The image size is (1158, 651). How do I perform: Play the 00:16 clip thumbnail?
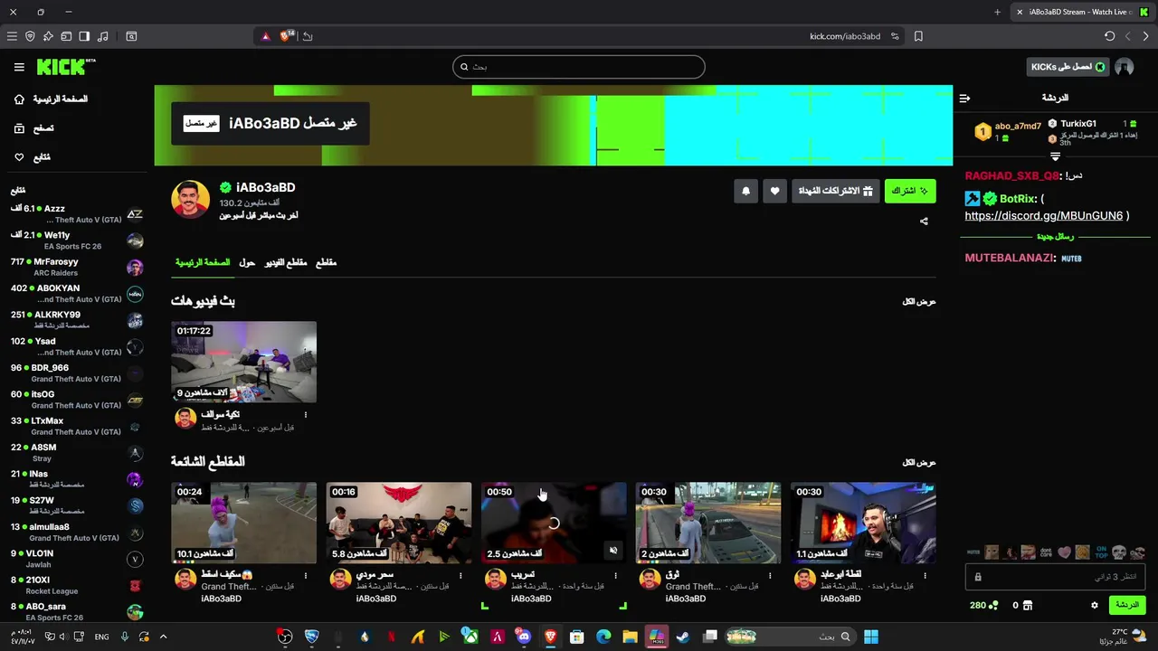(x=399, y=523)
